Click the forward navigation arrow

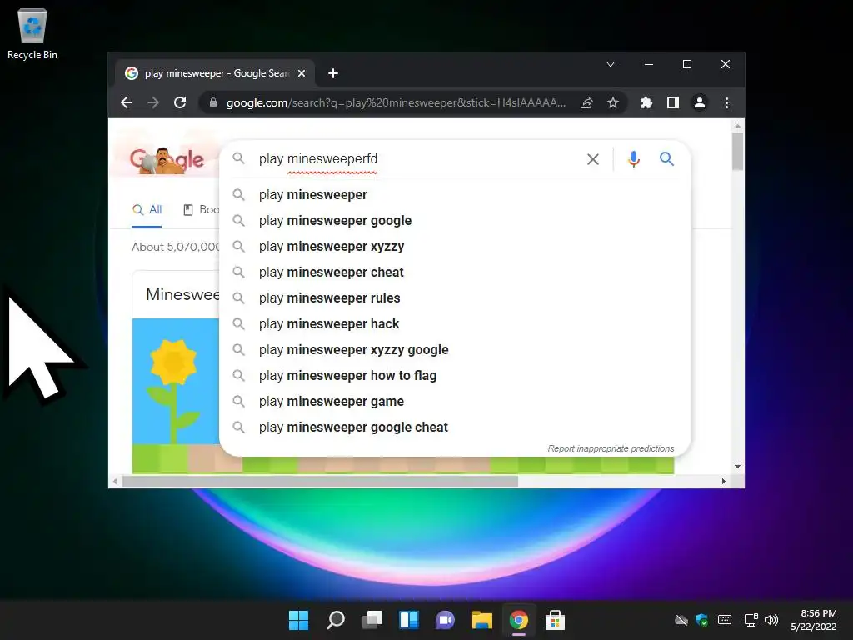[153, 102]
